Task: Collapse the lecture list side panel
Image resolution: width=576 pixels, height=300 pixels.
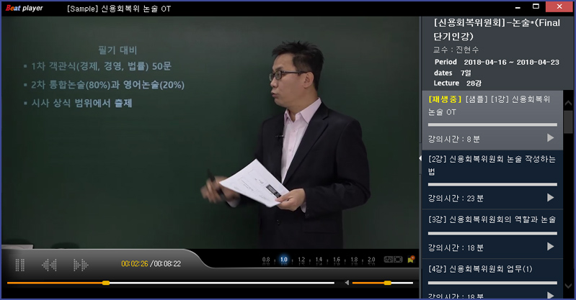Action: [x=420, y=158]
